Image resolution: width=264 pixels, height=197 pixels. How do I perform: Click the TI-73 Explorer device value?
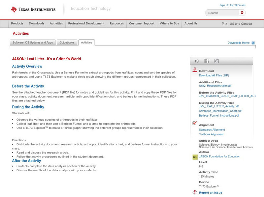coord(209,186)
